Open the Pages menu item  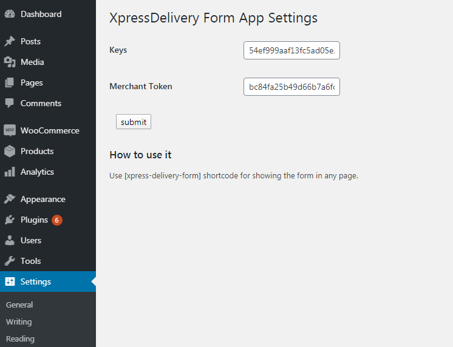pos(48,83)
